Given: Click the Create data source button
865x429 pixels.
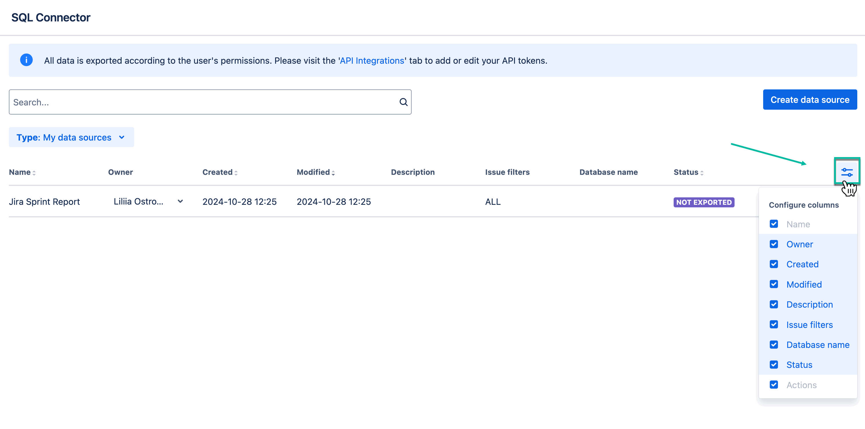Looking at the screenshot, I should [810, 99].
